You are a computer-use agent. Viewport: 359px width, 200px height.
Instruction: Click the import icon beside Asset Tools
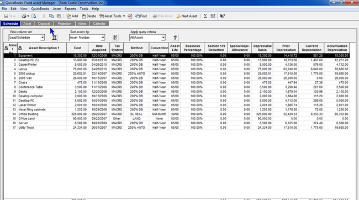tap(130, 16)
